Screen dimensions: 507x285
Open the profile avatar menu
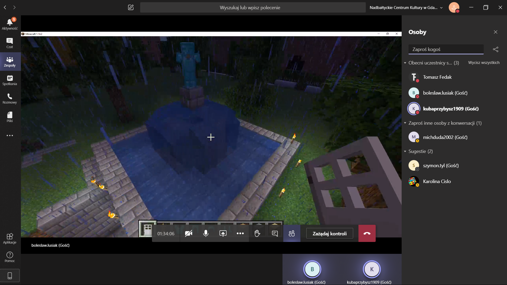pos(454,7)
